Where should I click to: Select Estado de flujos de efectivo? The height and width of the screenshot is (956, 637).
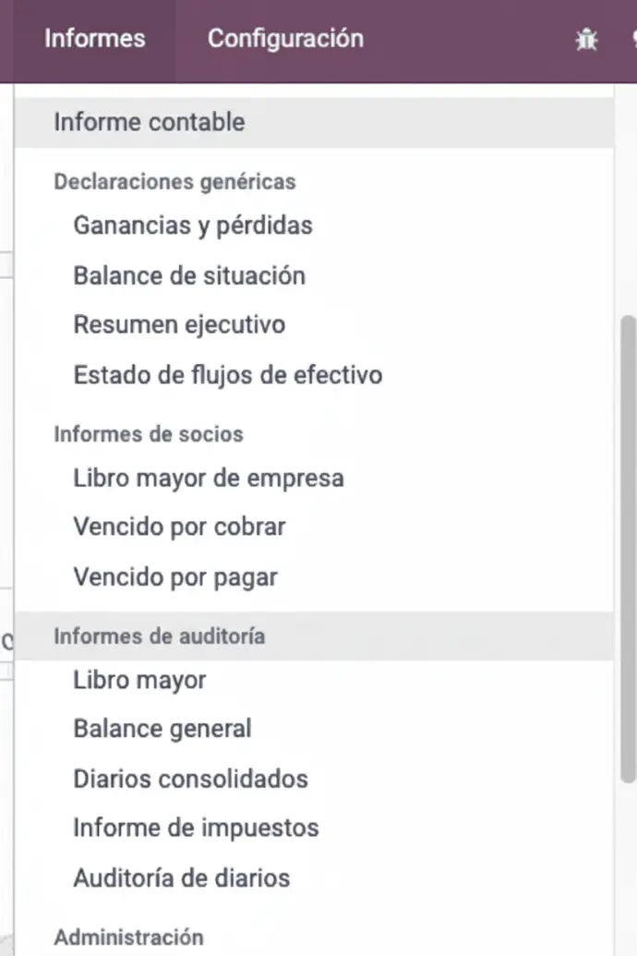pos(227,375)
